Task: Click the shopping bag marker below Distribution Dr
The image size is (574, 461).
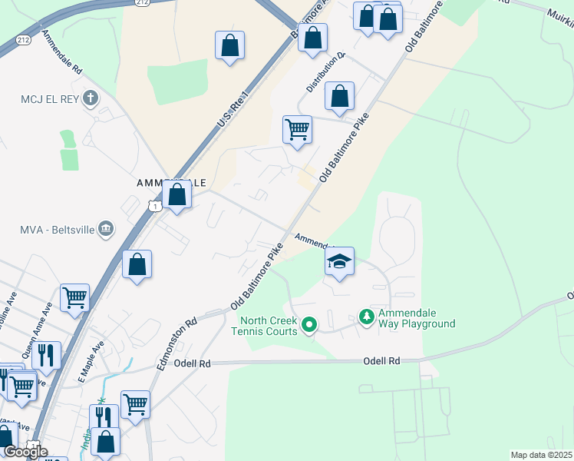Action: pyautogui.click(x=339, y=97)
